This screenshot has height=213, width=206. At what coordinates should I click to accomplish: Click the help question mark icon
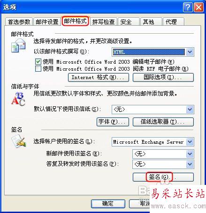188,7
